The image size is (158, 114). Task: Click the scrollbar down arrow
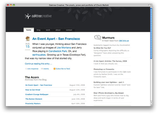click(151, 105)
